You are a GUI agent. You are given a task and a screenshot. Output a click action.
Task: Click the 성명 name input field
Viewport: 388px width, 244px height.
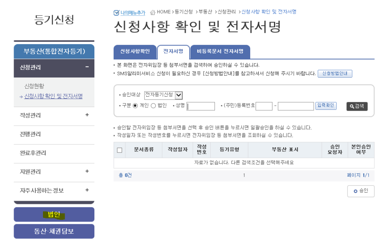[x=200, y=106]
